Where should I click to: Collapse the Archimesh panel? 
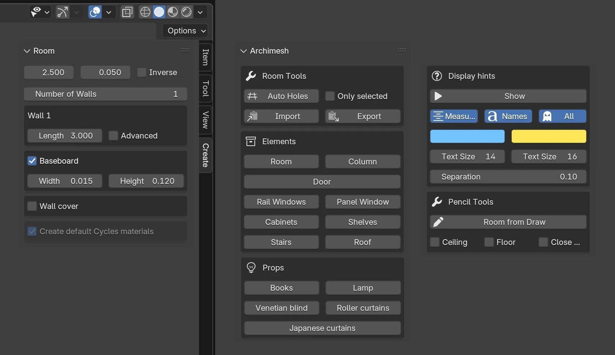(244, 51)
